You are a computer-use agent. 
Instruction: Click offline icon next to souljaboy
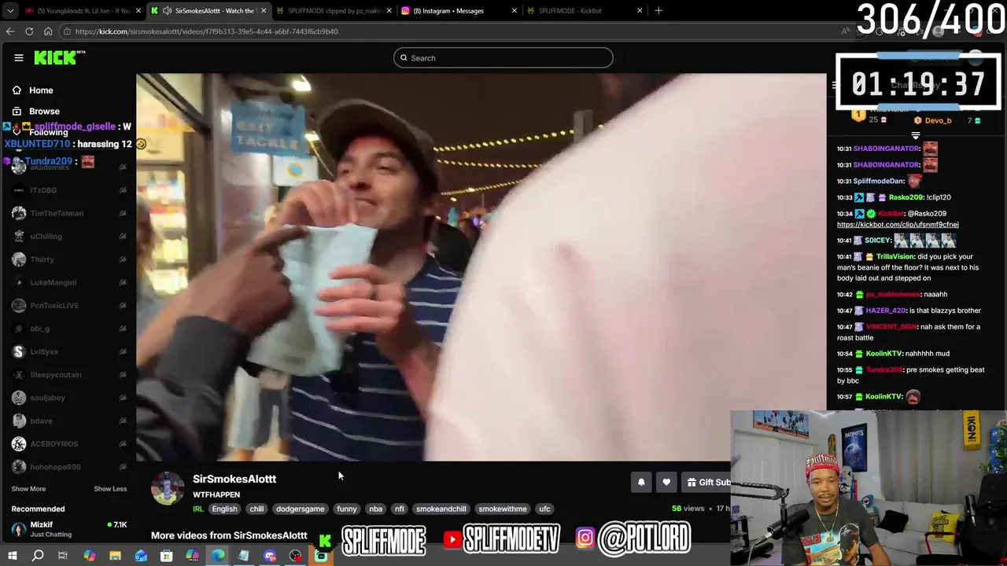(x=123, y=398)
